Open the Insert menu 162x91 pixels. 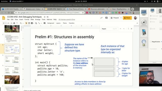click(x=21, y=19)
